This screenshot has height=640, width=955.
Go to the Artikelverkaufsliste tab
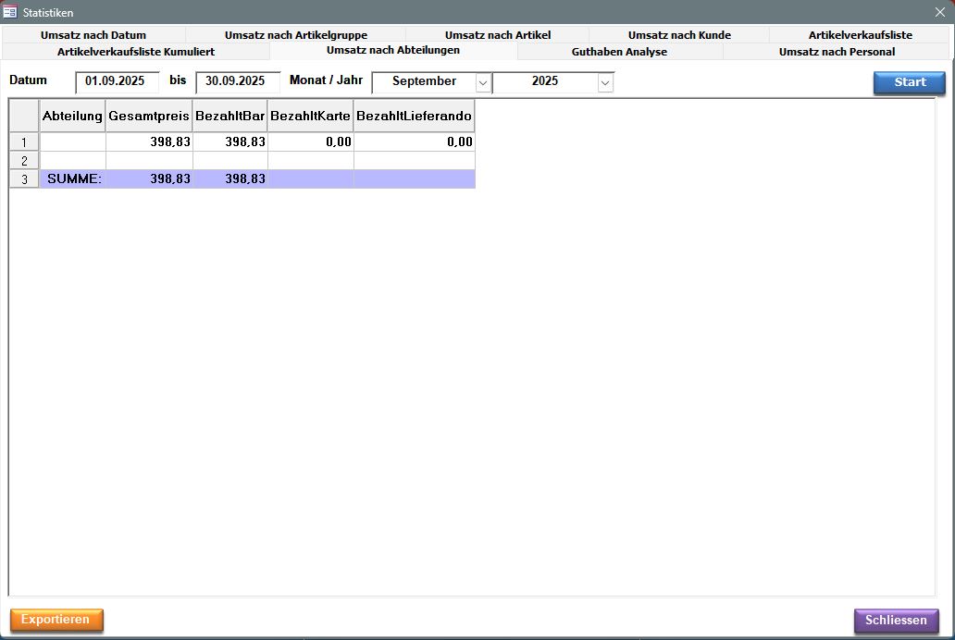coord(860,35)
